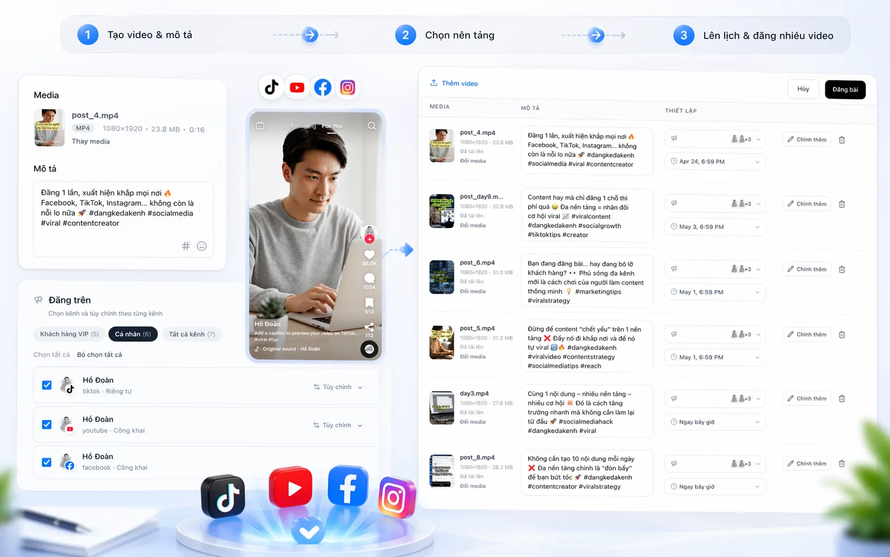Click Chỉnh thêm for post_8.mp4 row
The height and width of the screenshot is (557, 890).
807,464
